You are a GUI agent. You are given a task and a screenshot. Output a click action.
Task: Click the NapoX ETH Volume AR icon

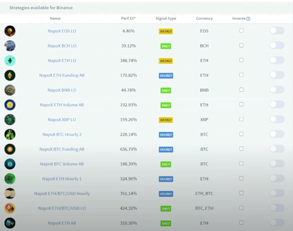pyautogui.click(x=10, y=105)
